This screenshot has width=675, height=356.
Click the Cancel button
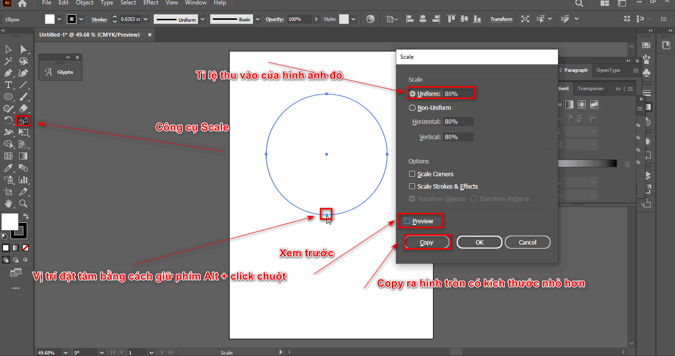[527, 242]
